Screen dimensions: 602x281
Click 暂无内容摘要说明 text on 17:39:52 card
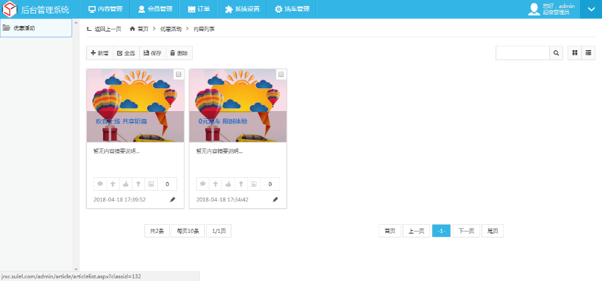(x=116, y=151)
